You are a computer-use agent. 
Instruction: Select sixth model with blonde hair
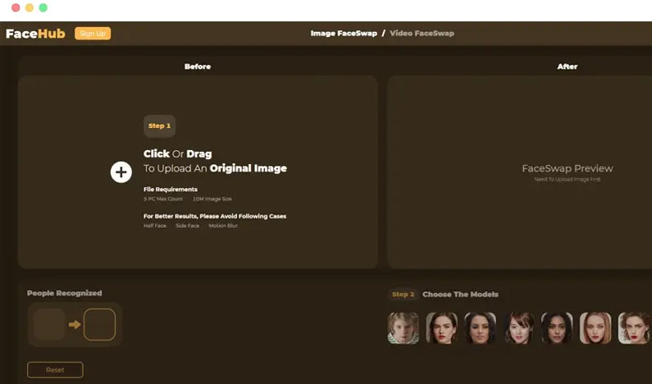(x=595, y=328)
